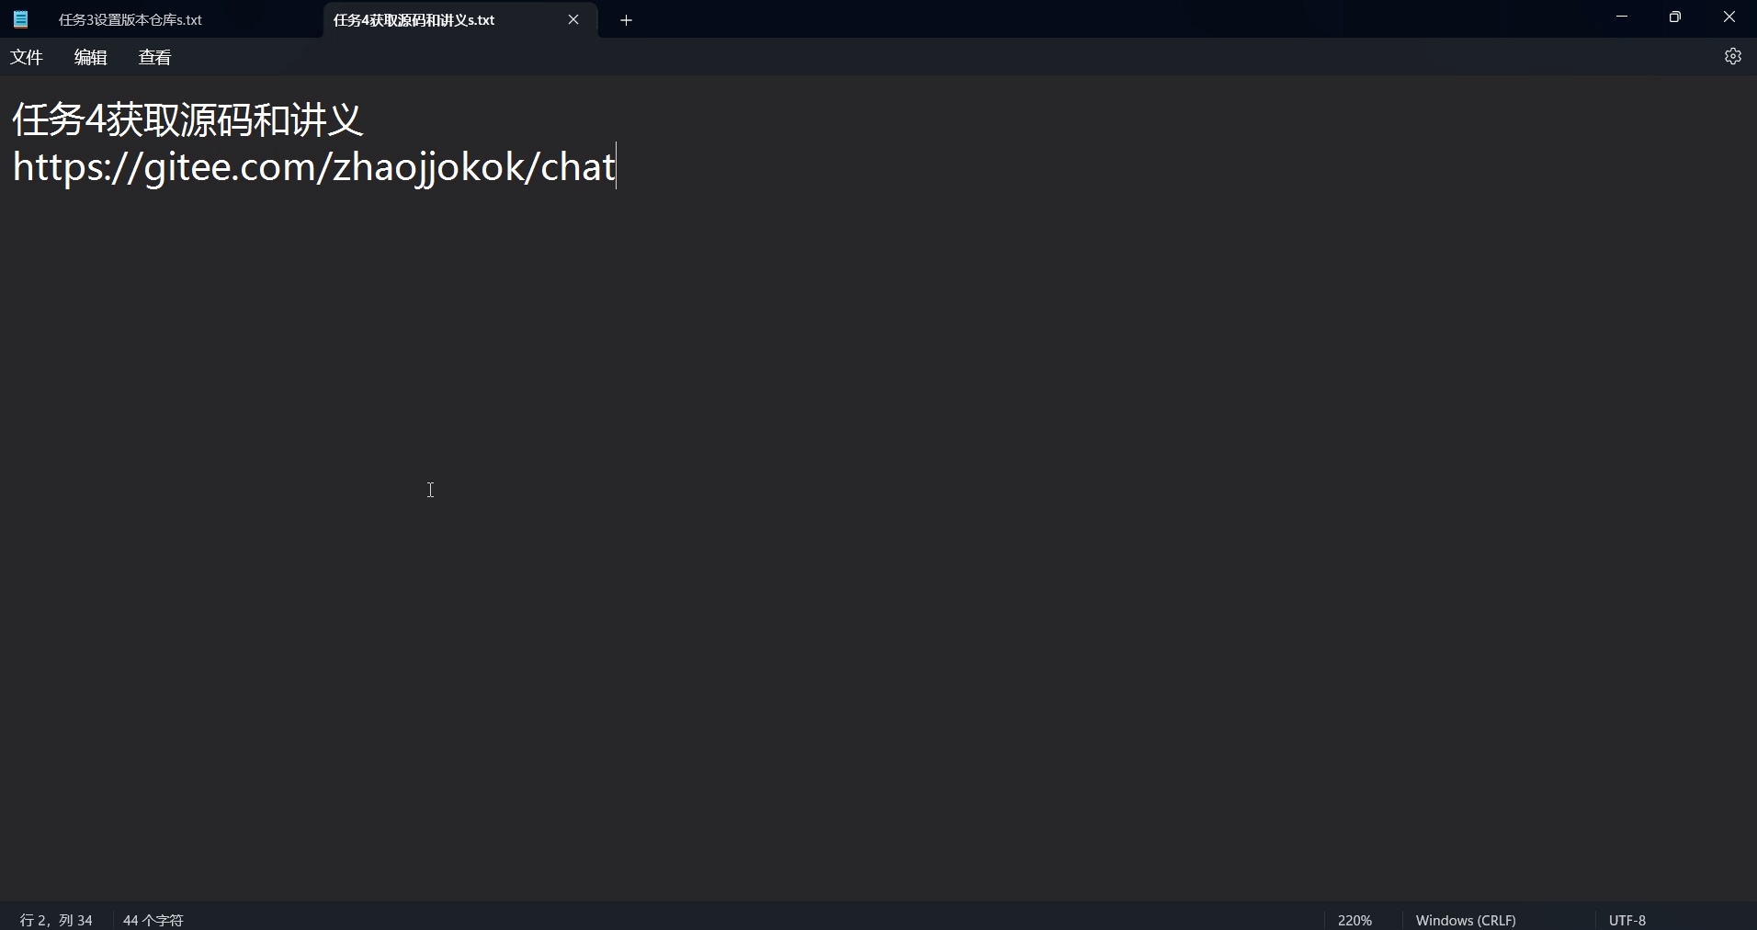Close the Notepad window

1729,17
